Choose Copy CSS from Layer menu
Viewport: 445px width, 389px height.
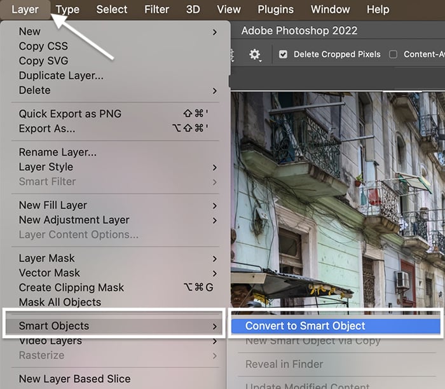(115, 46)
